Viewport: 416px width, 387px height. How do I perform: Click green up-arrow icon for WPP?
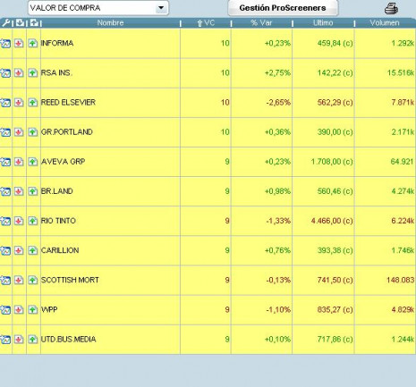tap(33, 310)
